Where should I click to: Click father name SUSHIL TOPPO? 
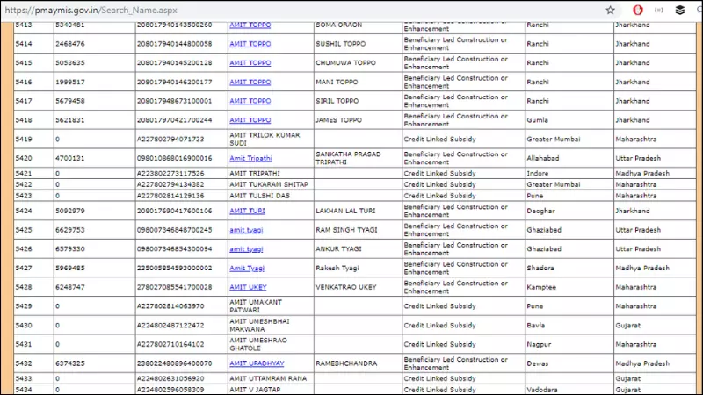[340, 44]
